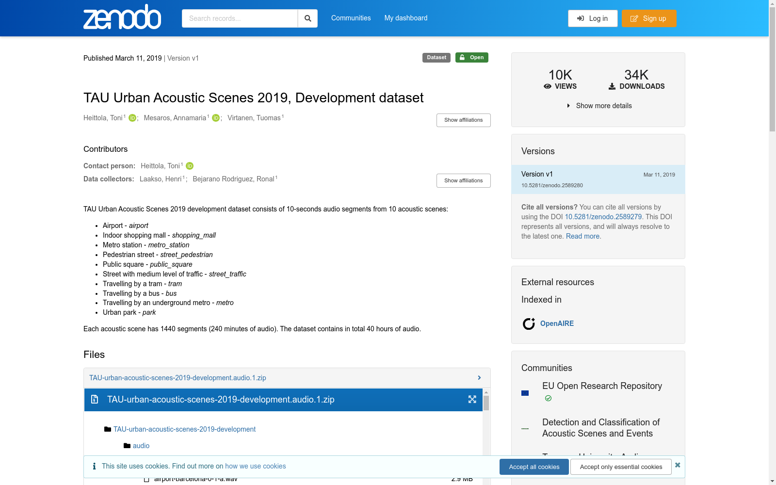Click the search magnifier button
Viewport: 776px width, 485px height.
coord(307,18)
